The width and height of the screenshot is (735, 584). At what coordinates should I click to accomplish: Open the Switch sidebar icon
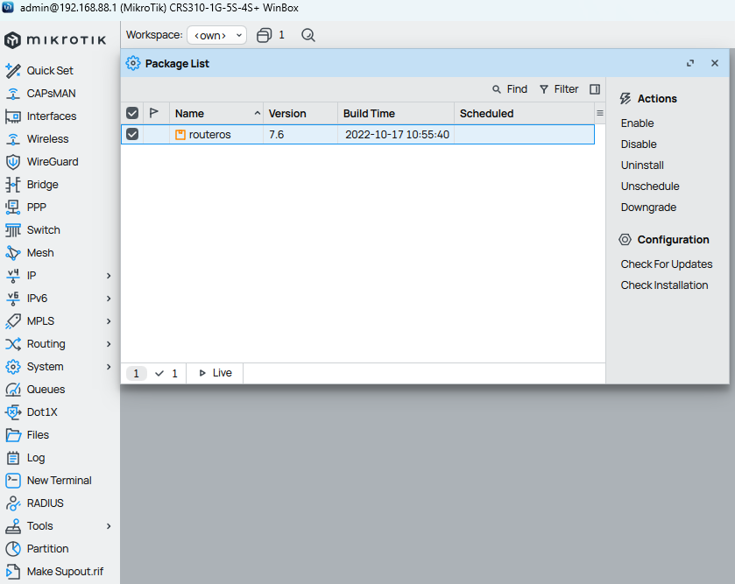[12, 230]
